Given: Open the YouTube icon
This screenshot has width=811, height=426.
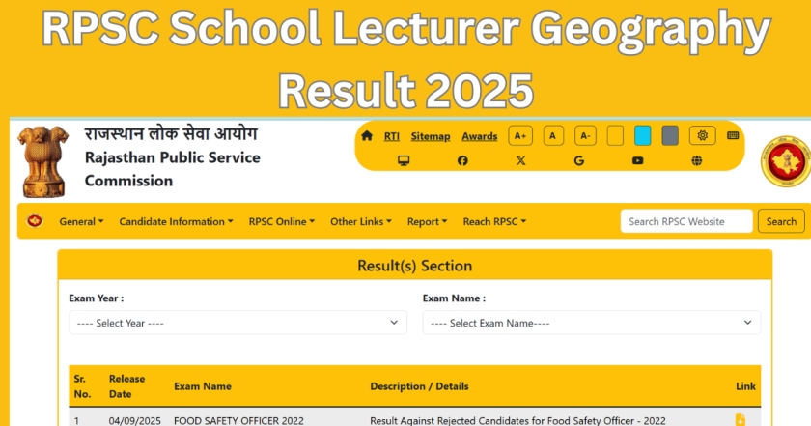Looking at the screenshot, I should [x=638, y=160].
